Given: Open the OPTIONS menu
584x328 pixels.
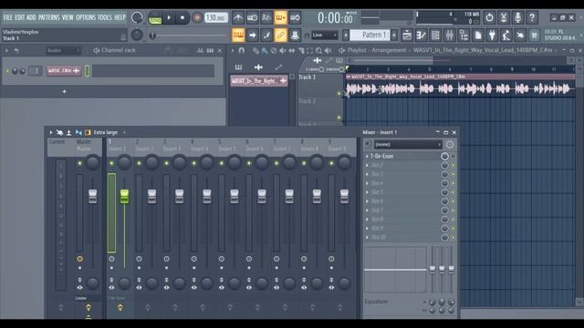Looking at the screenshot, I should click(x=86, y=17).
